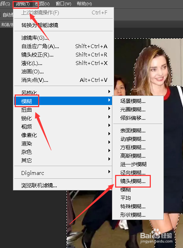Viewport: 183px width, 248px height.
Task: Select 径向模糊... radial blur
Action: point(138,172)
